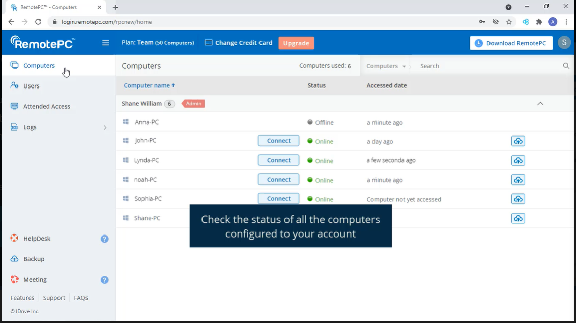Image resolution: width=576 pixels, height=323 pixels.
Task: Click Download RemotePC button
Action: tap(511, 43)
